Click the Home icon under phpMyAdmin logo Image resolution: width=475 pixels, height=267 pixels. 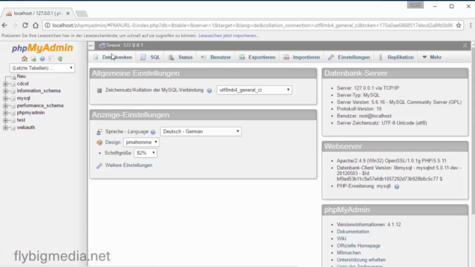point(24,59)
